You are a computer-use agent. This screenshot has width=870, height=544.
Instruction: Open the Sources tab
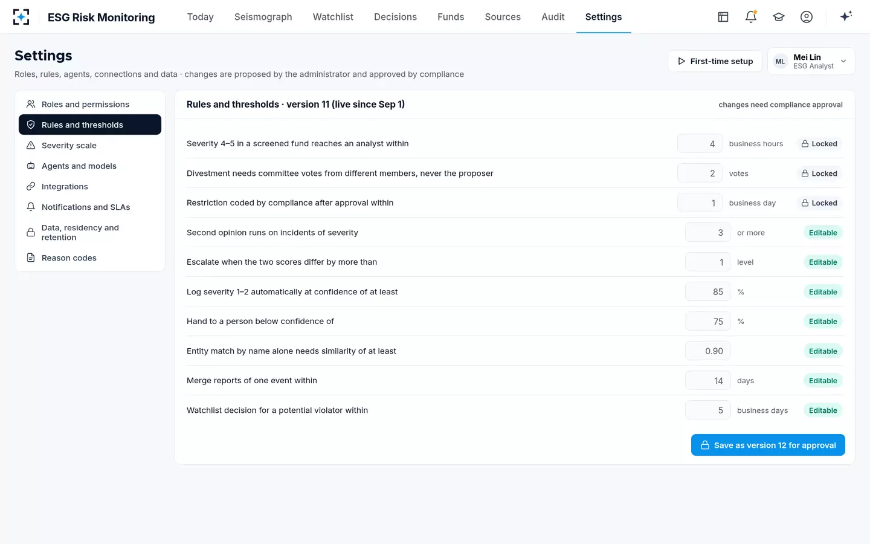pyautogui.click(x=503, y=17)
